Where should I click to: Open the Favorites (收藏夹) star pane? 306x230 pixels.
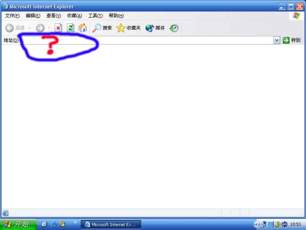point(128,28)
